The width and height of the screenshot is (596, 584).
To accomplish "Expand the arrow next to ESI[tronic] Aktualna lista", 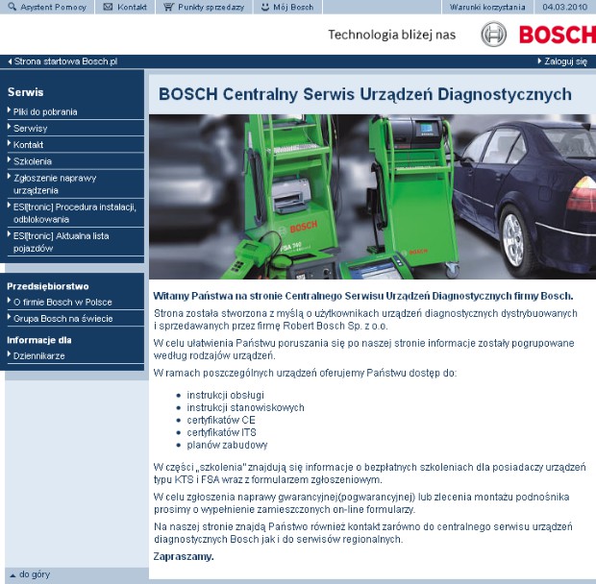I will pyautogui.click(x=9, y=234).
